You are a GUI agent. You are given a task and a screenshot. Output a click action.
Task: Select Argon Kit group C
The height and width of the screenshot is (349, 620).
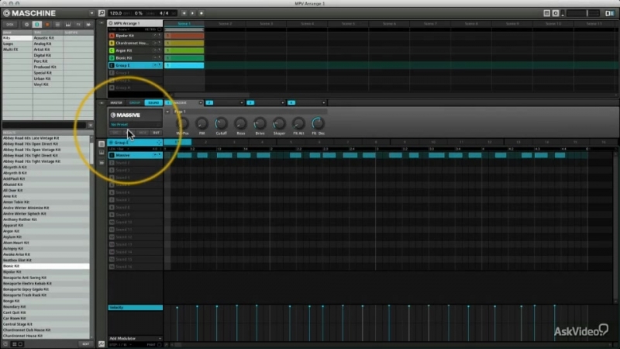coord(134,50)
